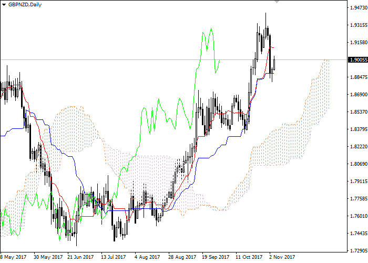This screenshot has height=263, width=368.
Task: Click price scale value 1.88475
Action: point(359,77)
